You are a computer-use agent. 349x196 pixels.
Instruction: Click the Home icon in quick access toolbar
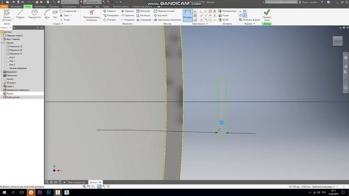(37, 2)
